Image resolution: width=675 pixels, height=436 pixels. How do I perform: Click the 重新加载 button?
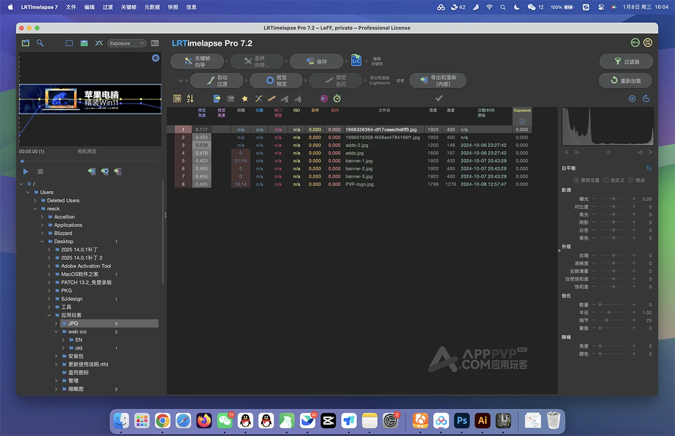625,81
